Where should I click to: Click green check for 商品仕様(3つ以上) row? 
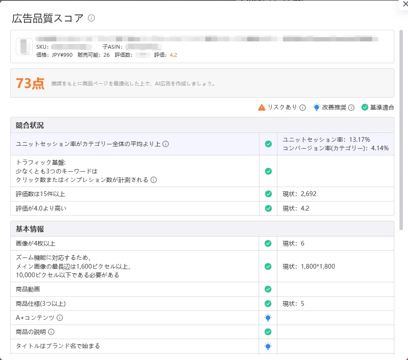coord(268,304)
